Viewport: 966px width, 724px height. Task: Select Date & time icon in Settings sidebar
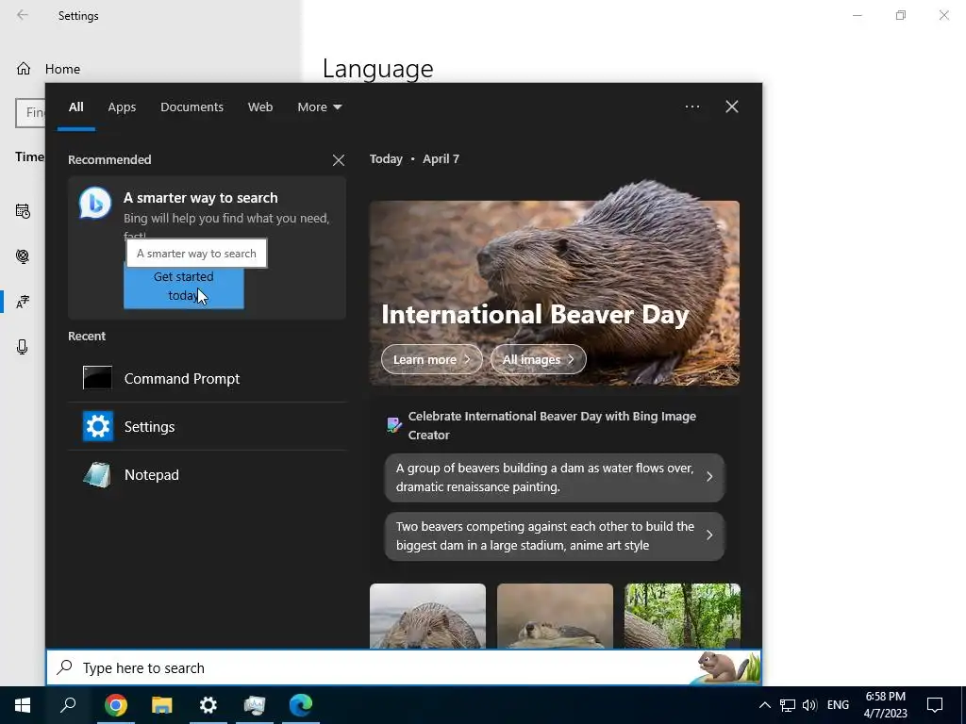click(x=23, y=211)
